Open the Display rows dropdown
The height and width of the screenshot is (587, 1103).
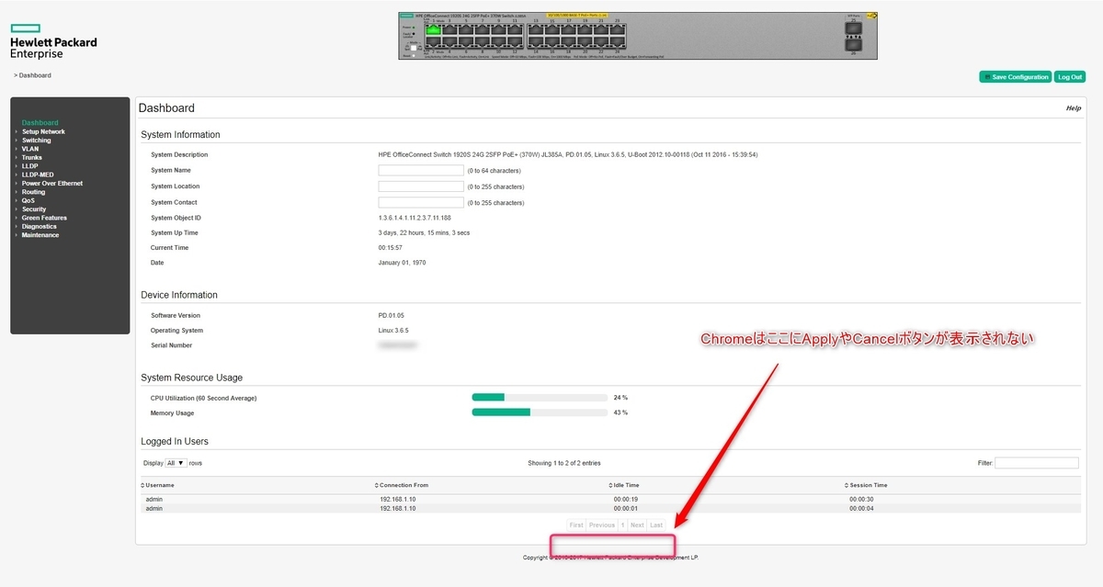click(176, 463)
